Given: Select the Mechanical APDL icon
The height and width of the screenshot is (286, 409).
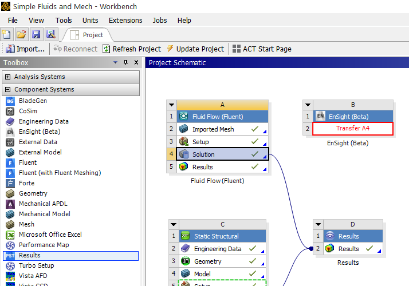Looking at the screenshot, I should (10, 204).
